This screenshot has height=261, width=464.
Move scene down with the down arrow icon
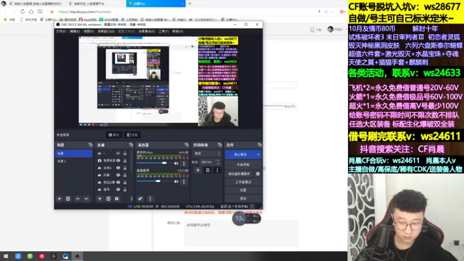[86, 199]
